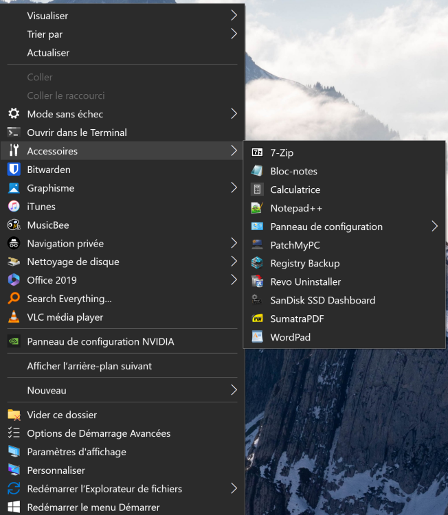
Task: Expand the Office 2019 chevron
Action: pyautogui.click(x=234, y=280)
